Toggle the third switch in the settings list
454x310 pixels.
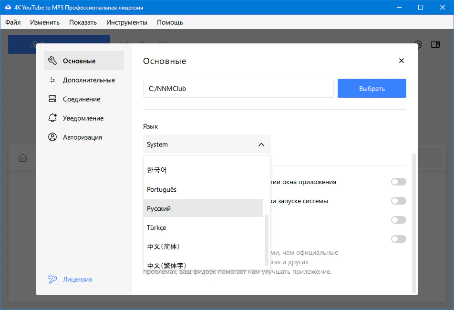[x=398, y=220]
